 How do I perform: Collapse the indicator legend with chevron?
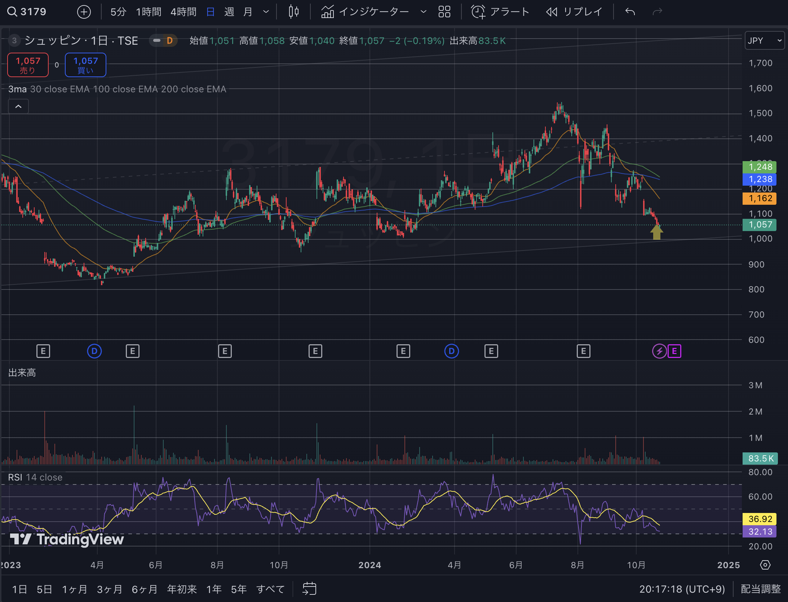pyautogui.click(x=18, y=107)
